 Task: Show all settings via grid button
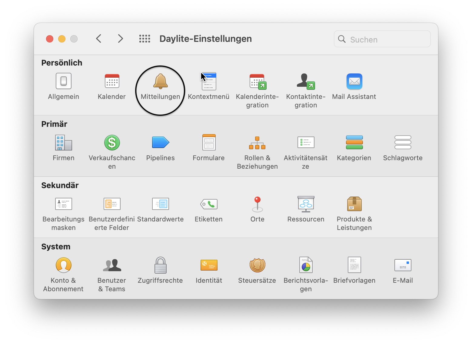pyautogui.click(x=145, y=39)
